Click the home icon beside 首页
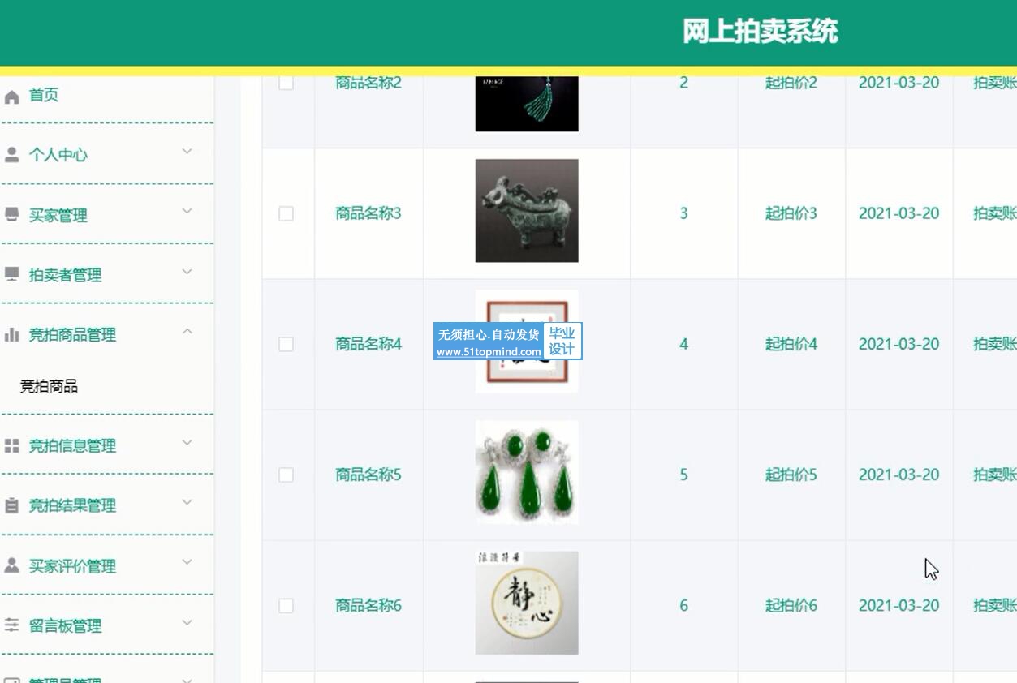 tap(12, 97)
